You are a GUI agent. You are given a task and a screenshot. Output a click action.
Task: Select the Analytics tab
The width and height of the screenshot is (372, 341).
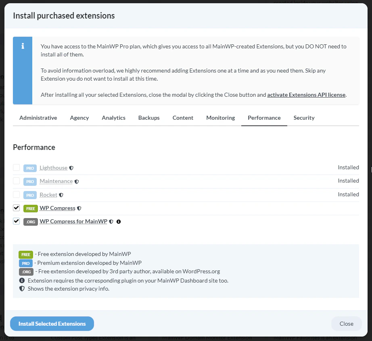point(113,118)
